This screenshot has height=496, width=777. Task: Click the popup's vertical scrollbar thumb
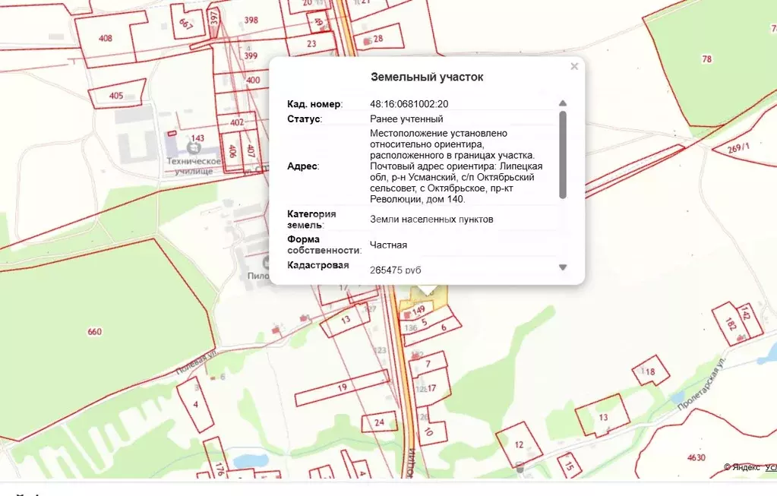[563, 154]
